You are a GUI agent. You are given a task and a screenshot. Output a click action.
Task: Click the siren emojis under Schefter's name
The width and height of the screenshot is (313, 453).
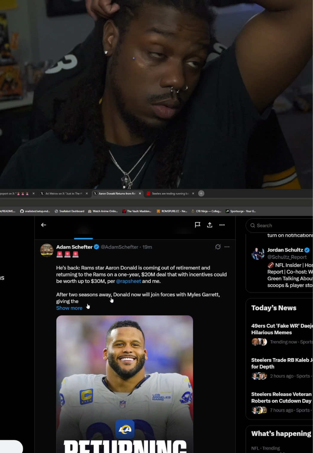tap(67, 254)
